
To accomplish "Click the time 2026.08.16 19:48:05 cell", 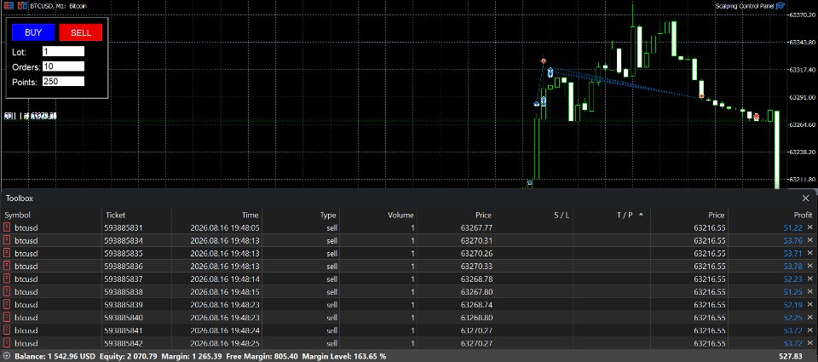I will [225, 227].
